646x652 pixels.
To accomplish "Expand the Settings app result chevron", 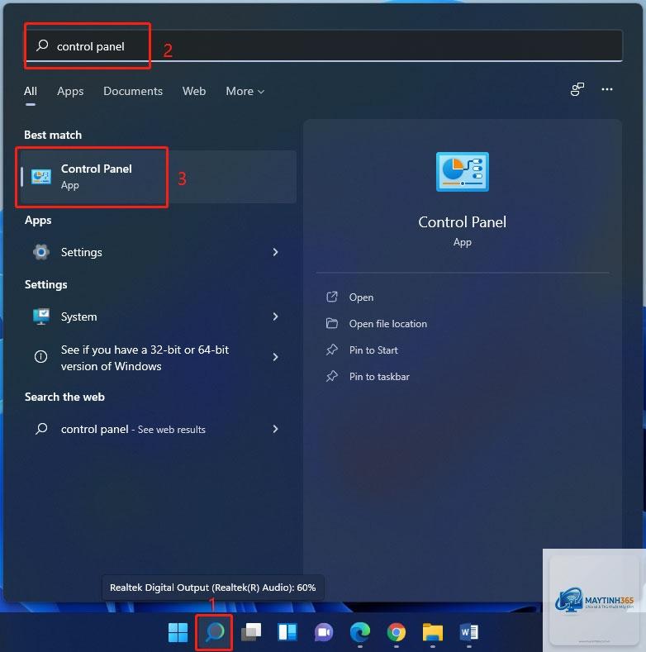I will pos(275,252).
